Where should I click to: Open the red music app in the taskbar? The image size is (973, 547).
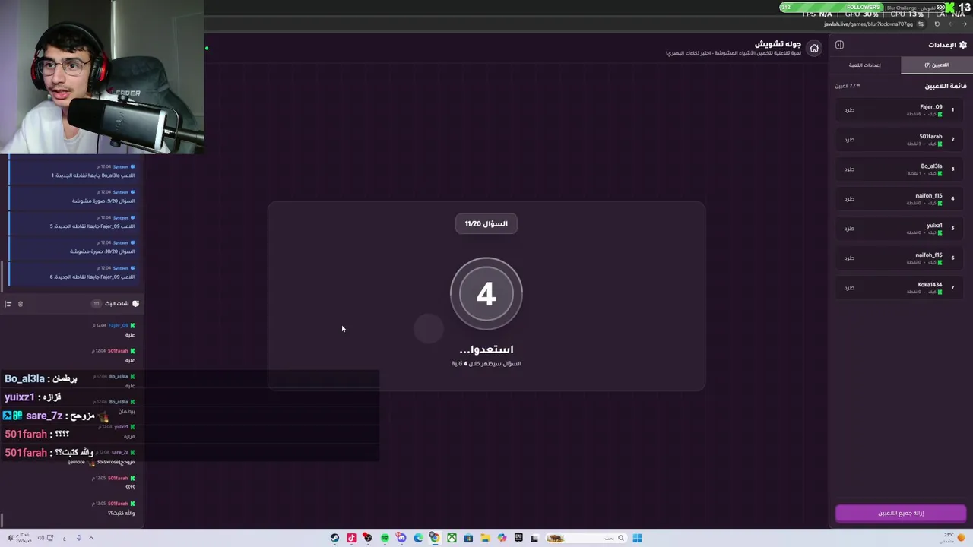[351, 539]
